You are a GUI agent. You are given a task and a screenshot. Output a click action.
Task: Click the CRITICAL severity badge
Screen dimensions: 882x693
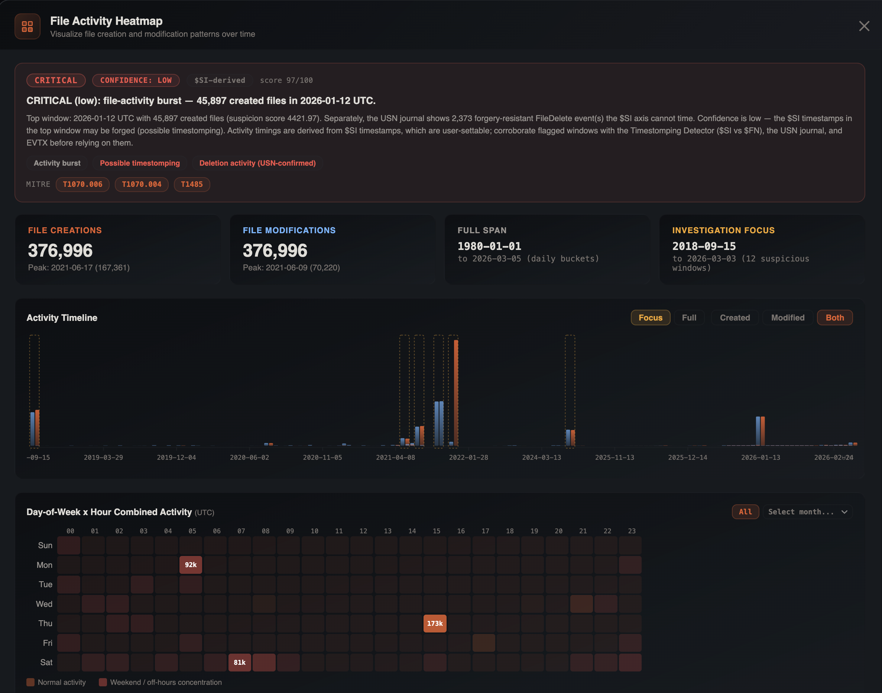point(56,80)
